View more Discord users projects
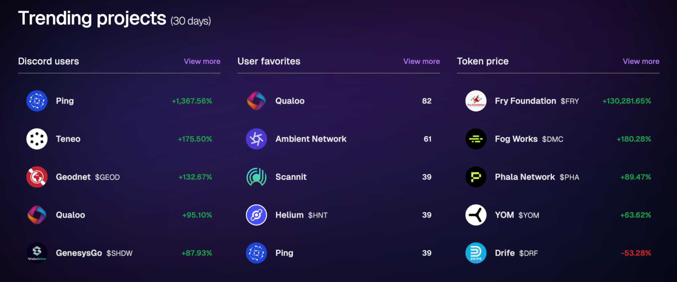 202,61
